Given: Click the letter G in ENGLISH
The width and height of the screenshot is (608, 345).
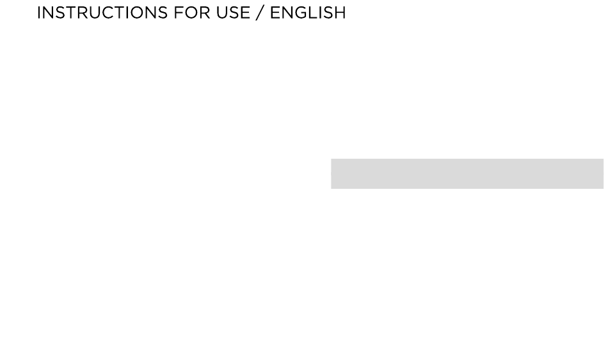Looking at the screenshot, I should (301, 13).
